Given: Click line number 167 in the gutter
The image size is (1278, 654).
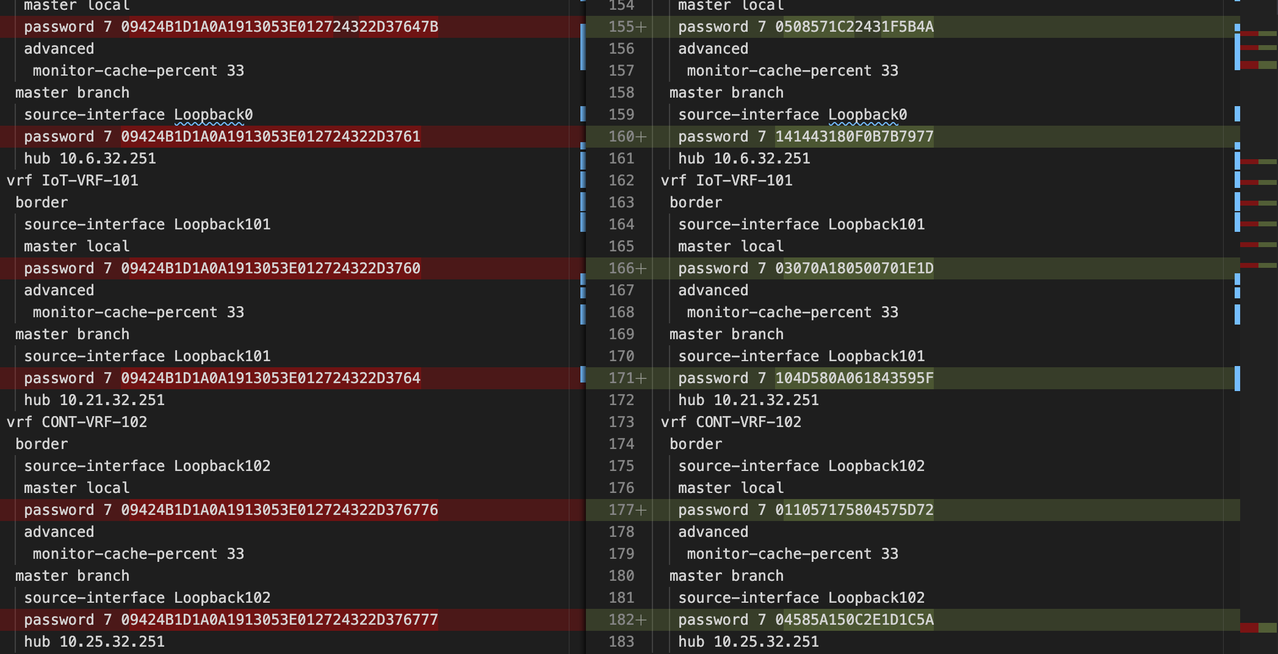Looking at the screenshot, I should 621,290.
